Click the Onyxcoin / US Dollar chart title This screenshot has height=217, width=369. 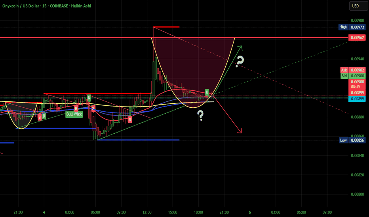tap(47, 6)
